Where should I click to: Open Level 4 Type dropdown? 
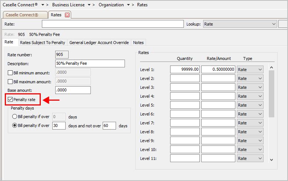pos(250,96)
